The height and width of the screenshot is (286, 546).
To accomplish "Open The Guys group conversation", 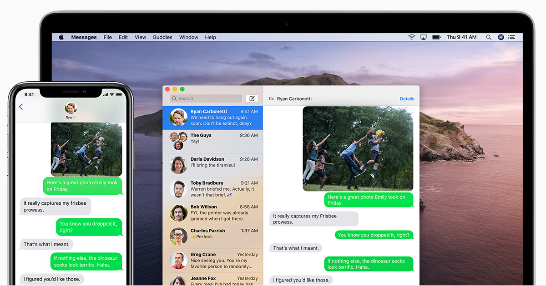I will point(212,141).
